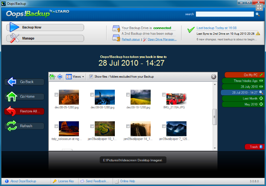266x186 pixels.
Task: Click the green home icon in file toolbar
Action: [52, 77]
